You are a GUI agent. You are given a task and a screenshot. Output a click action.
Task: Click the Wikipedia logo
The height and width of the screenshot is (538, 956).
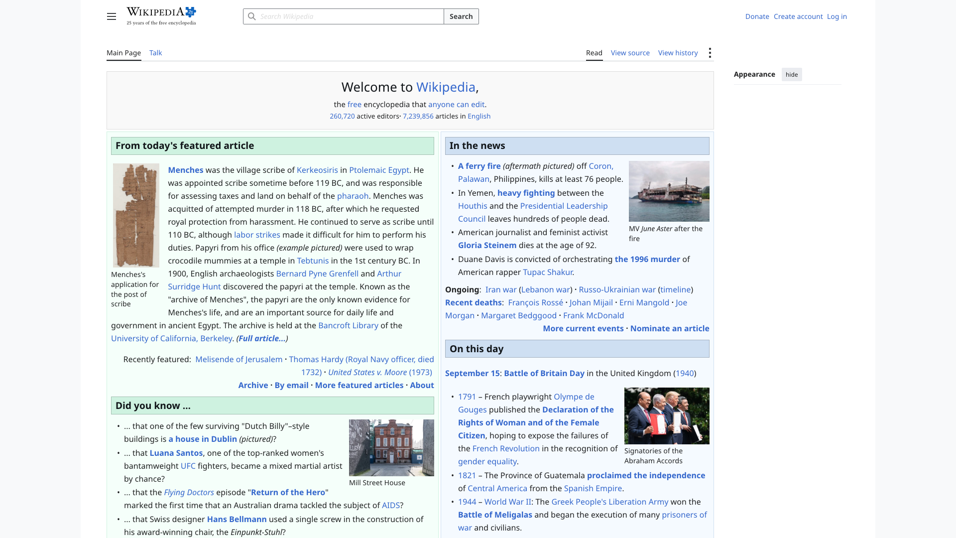point(161,16)
